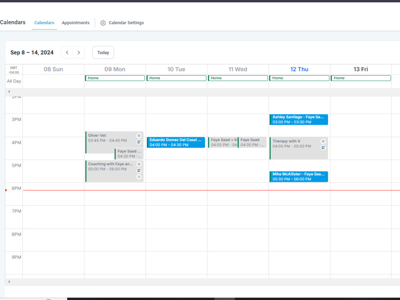Screen dimensions: 400x300
Task: Click the 8PM time label
Action: click(x=16, y=234)
